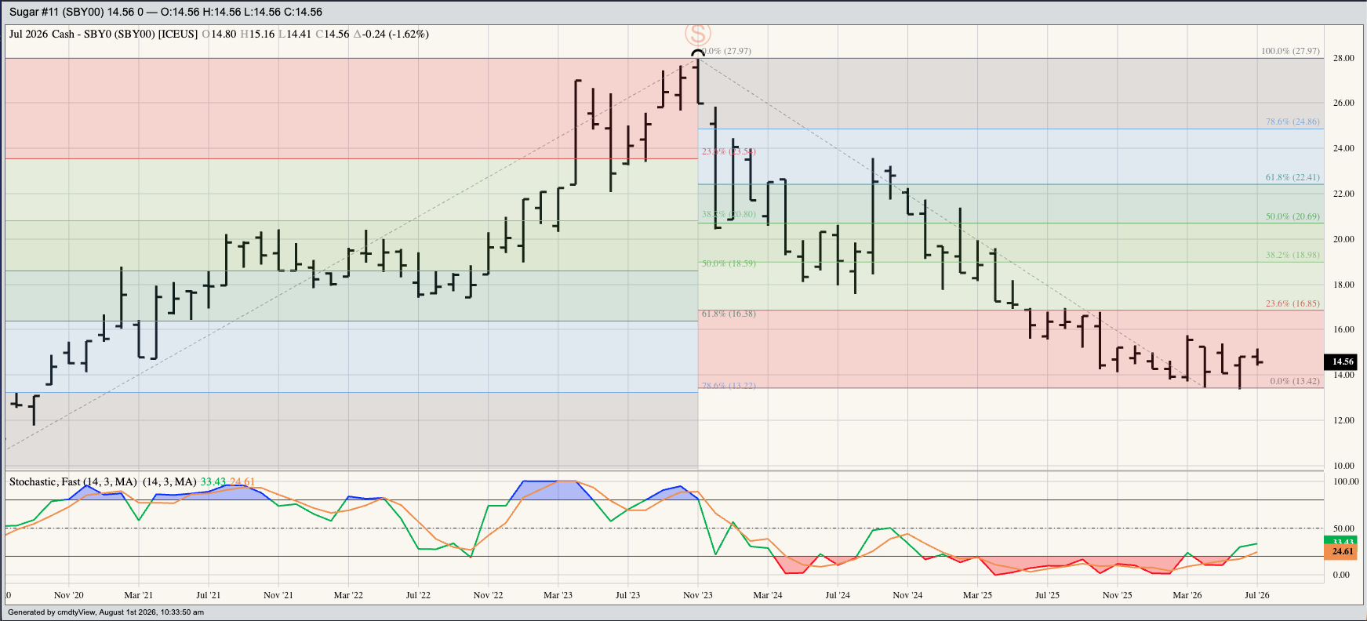The height and width of the screenshot is (621, 1367).
Task: Click the Mar '24 date on the time axis
Action: [768, 595]
